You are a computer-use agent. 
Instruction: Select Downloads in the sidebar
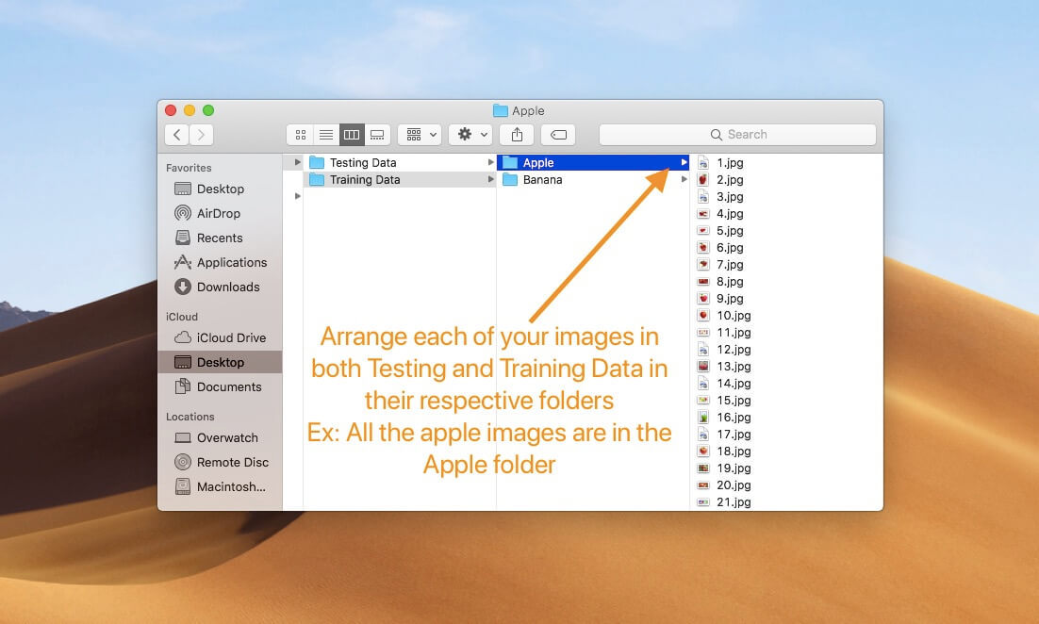click(227, 287)
